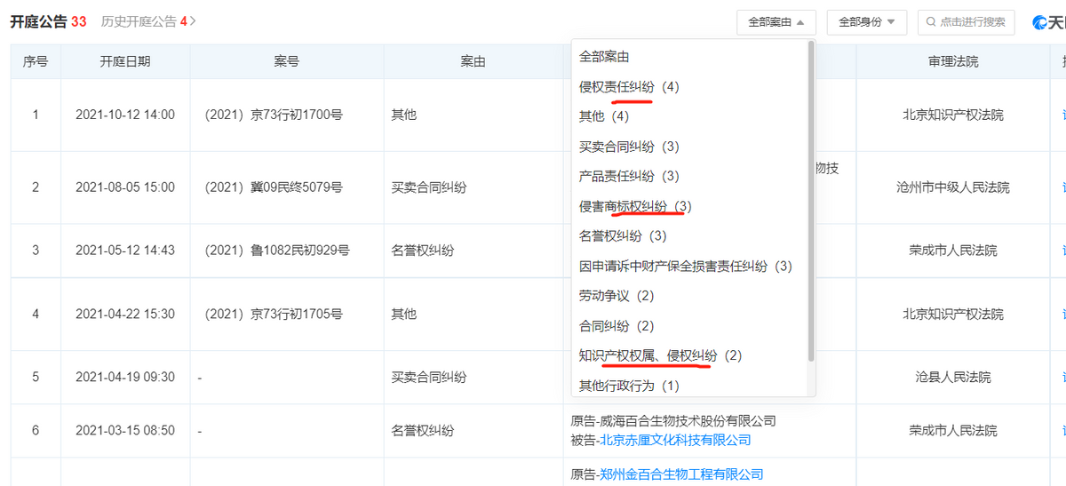This screenshot has height=486, width=1066.
Task: Click the 点击进行搜索 search field
Action: coord(966,22)
